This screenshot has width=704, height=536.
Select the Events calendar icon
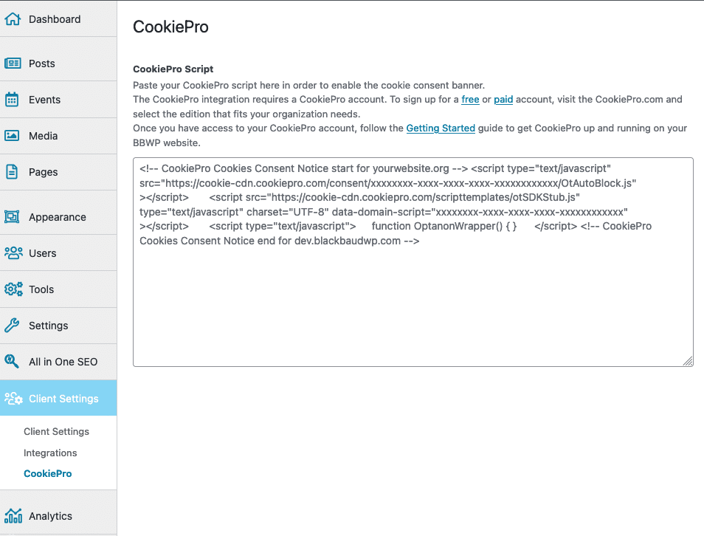tap(12, 99)
